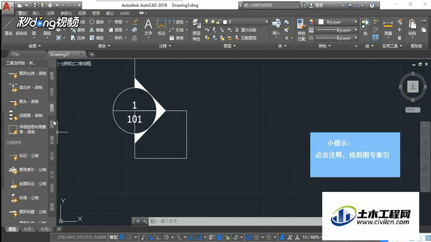The height and width of the screenshot is (242, 431).
Task: Switch to Layout1 (布局1) tab
Action: tap(28, 229)
